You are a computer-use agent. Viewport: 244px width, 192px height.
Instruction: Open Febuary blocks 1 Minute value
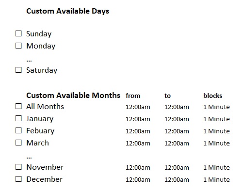coord(216,131)
